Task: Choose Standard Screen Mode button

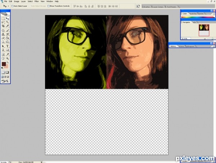Action: tap(3, 77)
